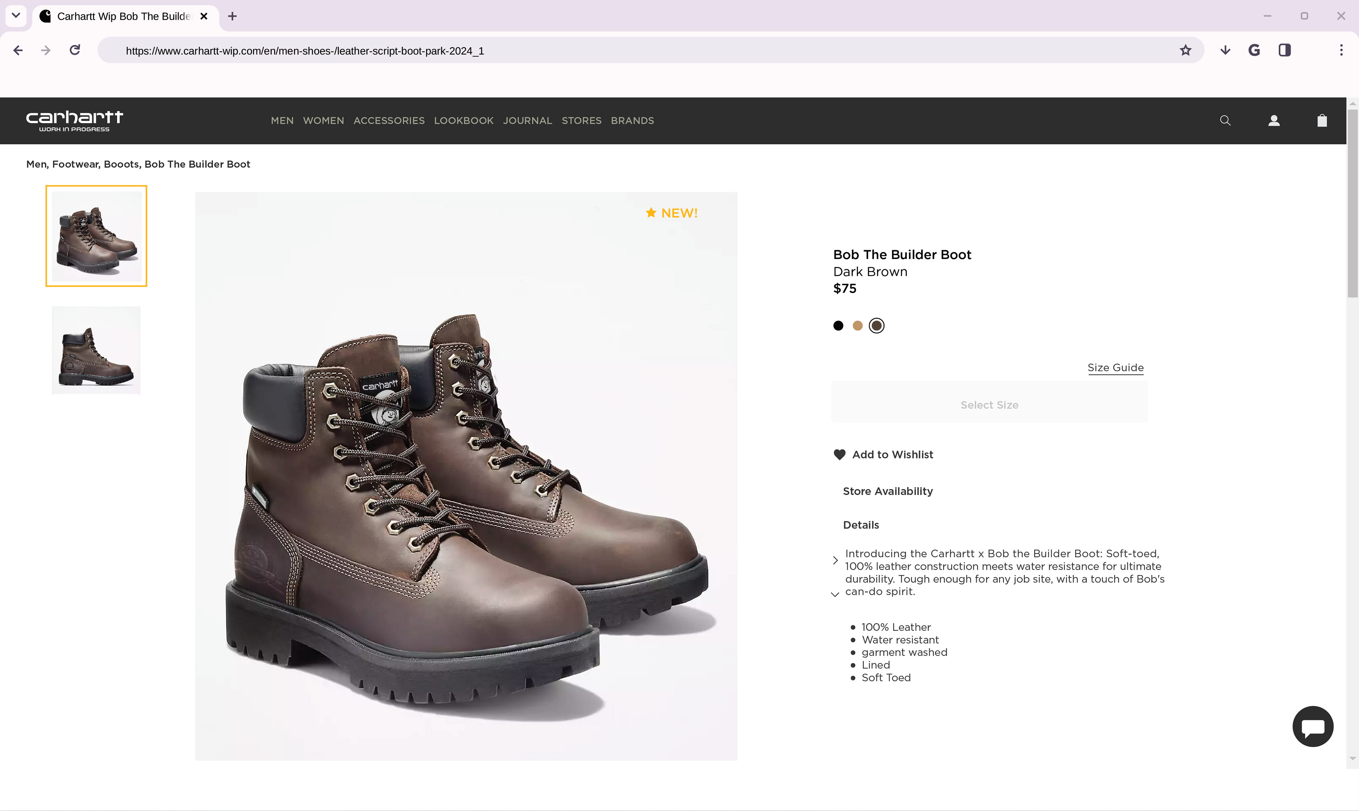This screenshot has height=811, width=1359.
Task: Minimize the browser window
Action: click(1267, 16)
